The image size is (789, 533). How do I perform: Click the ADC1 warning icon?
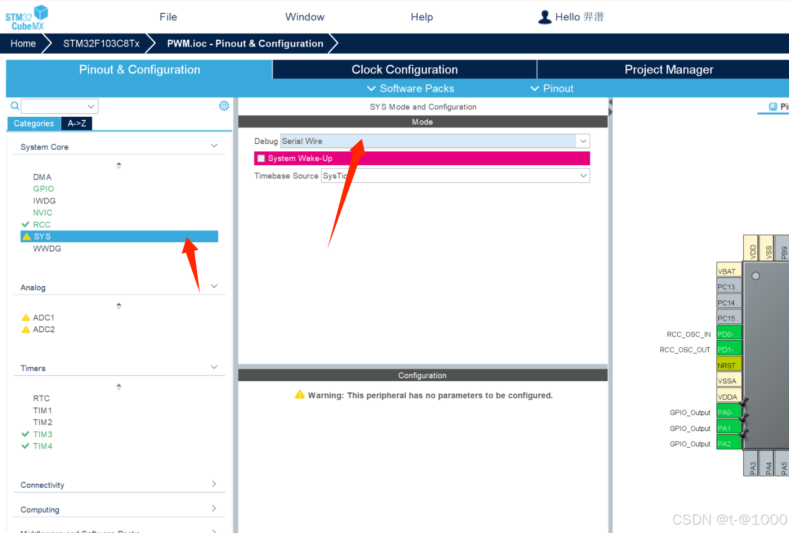26,318
